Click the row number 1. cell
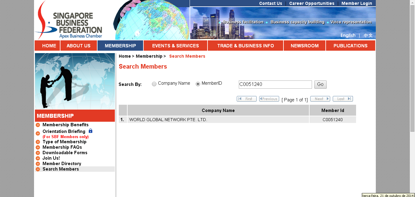The image size is (415, 197). [x=123, y=120]
